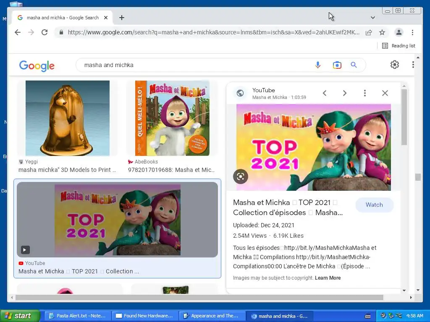Open preview panel more options menu
The height and width of the screenshot is (322, 430).
[365, 93]
